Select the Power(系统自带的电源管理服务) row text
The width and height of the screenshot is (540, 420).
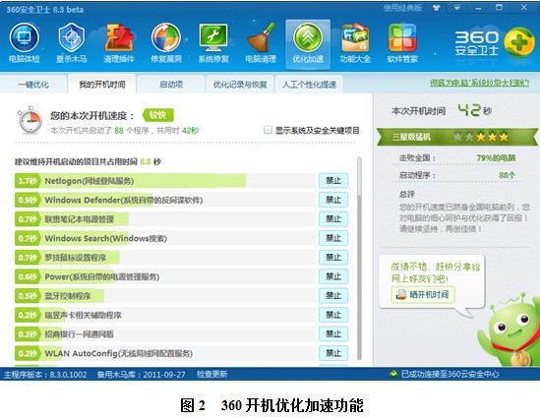point(102,276)
